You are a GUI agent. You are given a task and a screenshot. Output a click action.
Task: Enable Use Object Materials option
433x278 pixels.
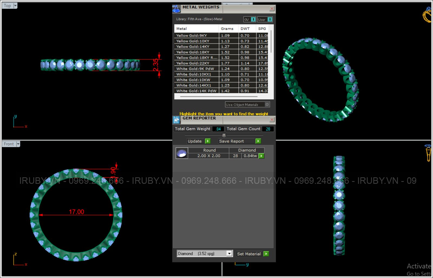pos(267,104)
